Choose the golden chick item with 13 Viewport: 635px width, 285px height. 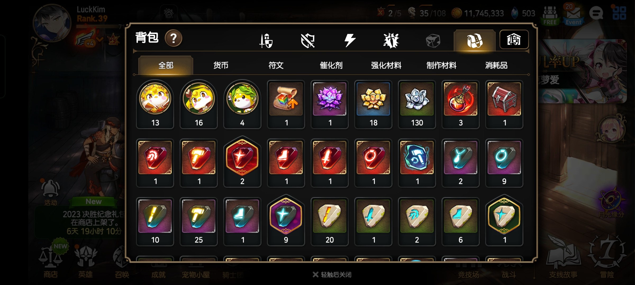[x=155, y=104]
